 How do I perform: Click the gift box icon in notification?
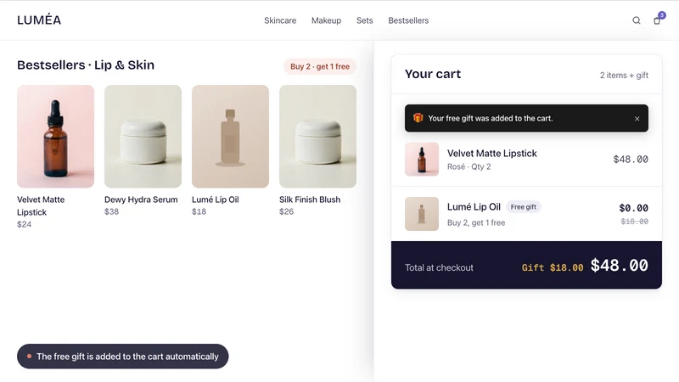click(418, 118)
